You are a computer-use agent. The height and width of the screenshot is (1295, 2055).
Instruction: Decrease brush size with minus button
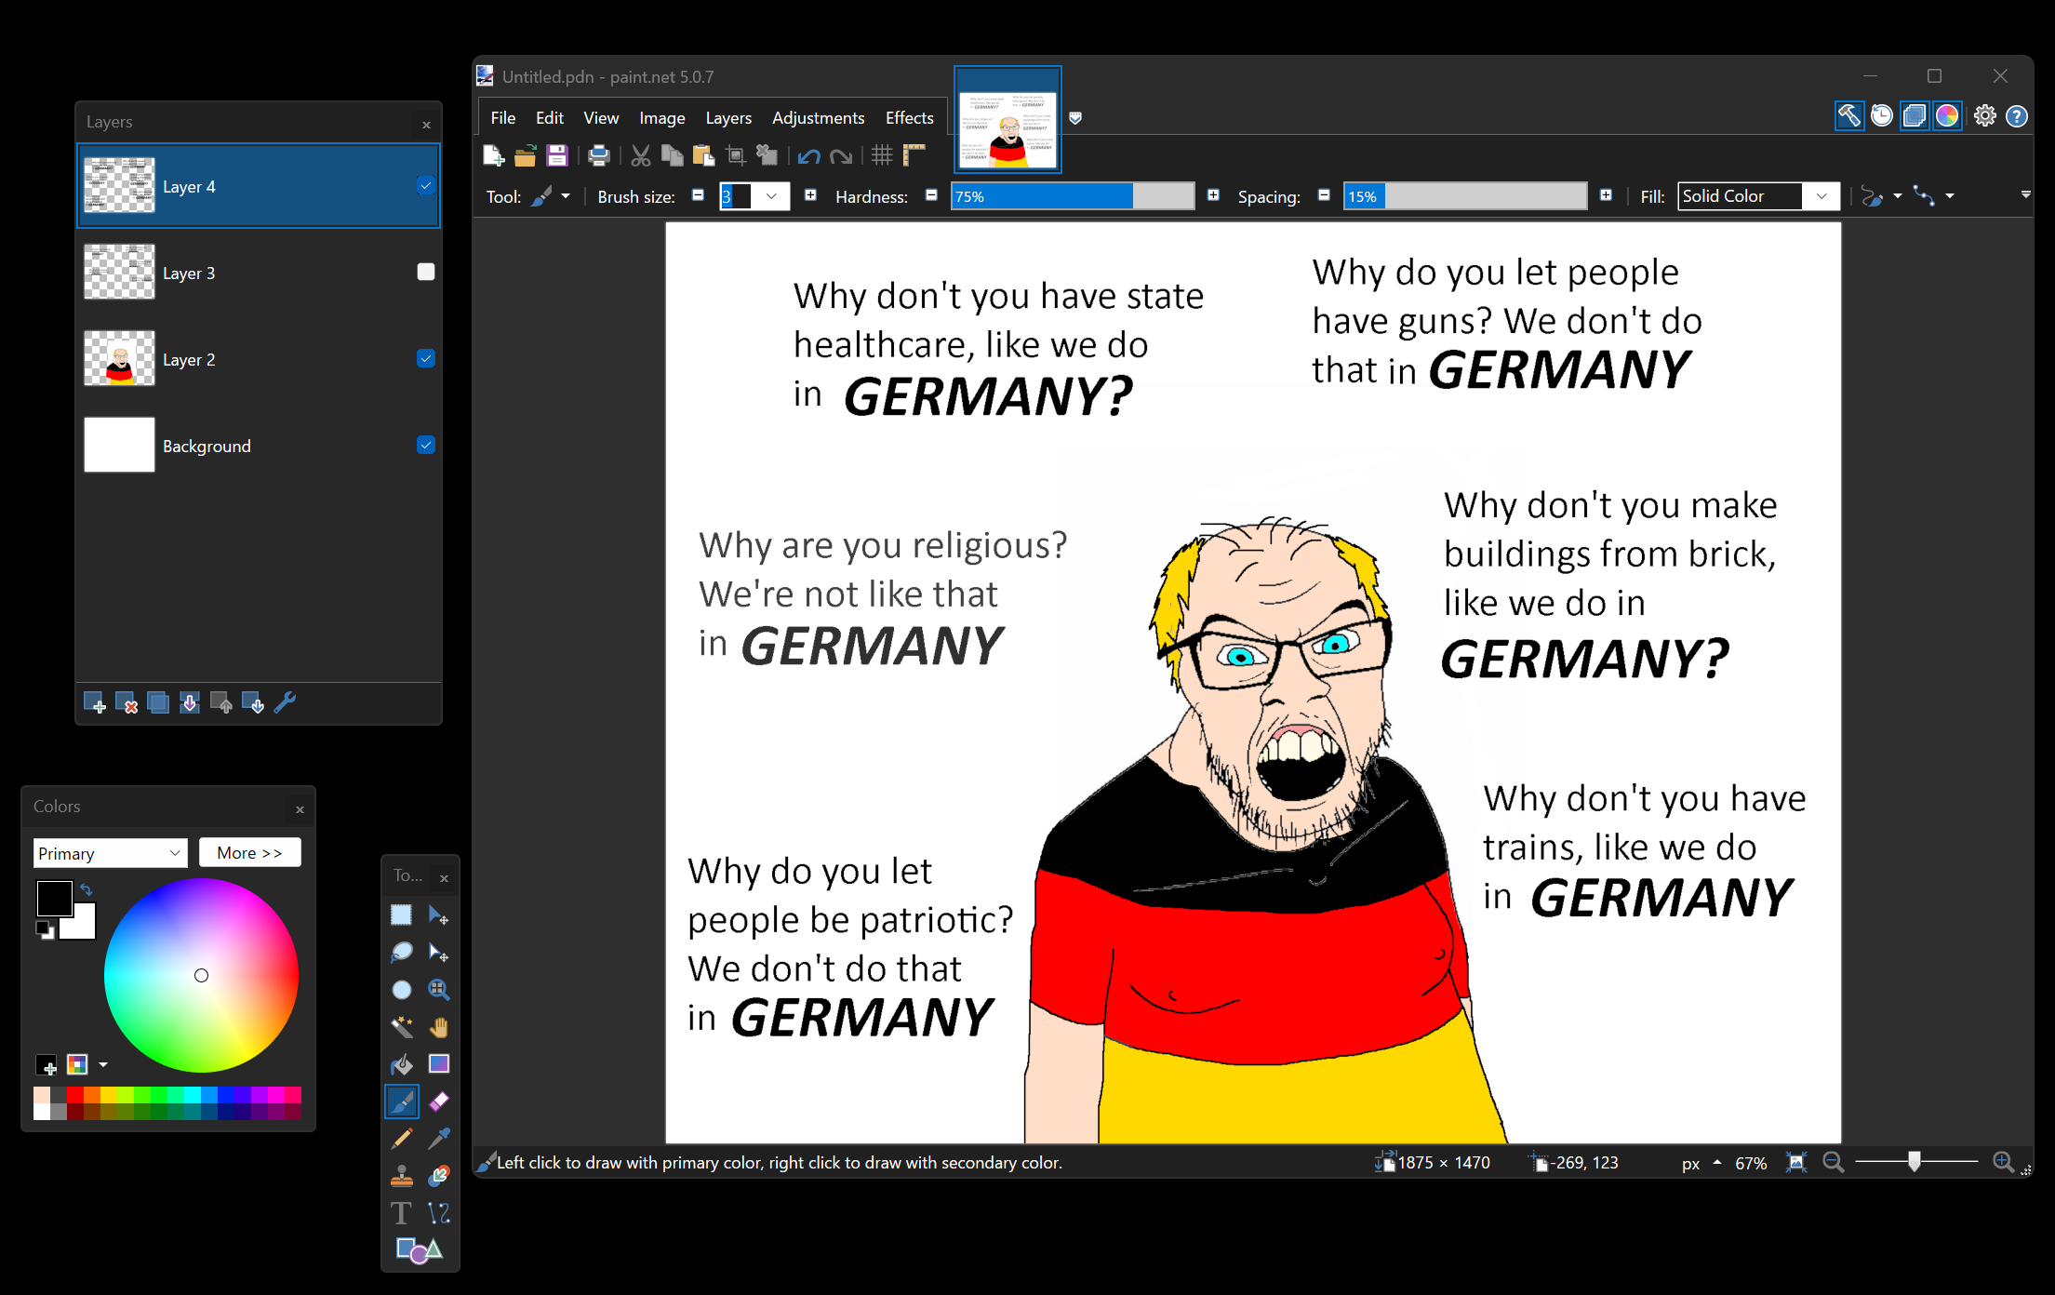point(698,195)
